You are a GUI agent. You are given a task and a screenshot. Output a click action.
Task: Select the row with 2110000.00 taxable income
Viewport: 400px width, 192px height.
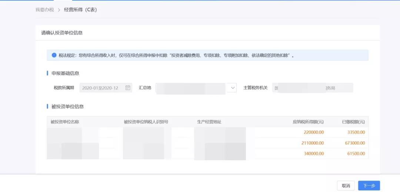tap(207, 143)
